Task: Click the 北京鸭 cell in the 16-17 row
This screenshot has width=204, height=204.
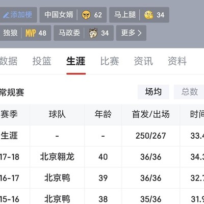Action: [x=57, y=178]
